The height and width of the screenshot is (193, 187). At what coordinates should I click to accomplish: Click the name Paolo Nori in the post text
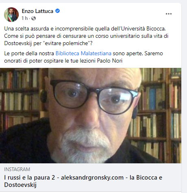pos(110,61)
